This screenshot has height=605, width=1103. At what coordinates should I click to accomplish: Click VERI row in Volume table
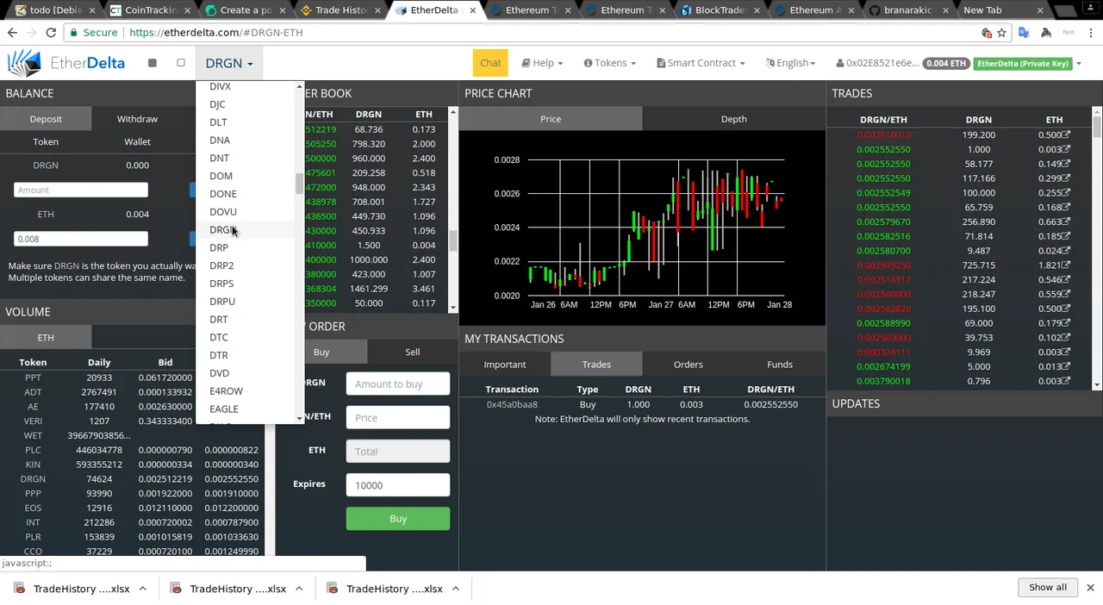coord(132,421)
